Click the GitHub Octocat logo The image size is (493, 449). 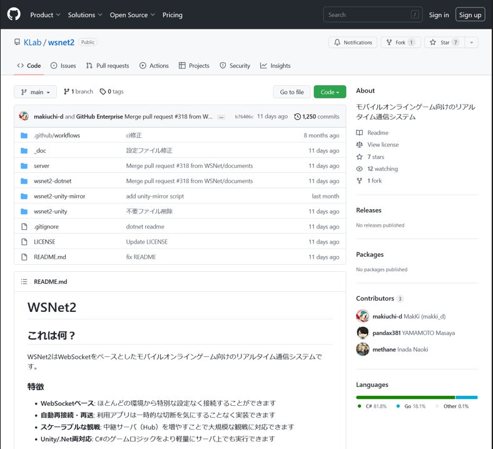point(14,14)
